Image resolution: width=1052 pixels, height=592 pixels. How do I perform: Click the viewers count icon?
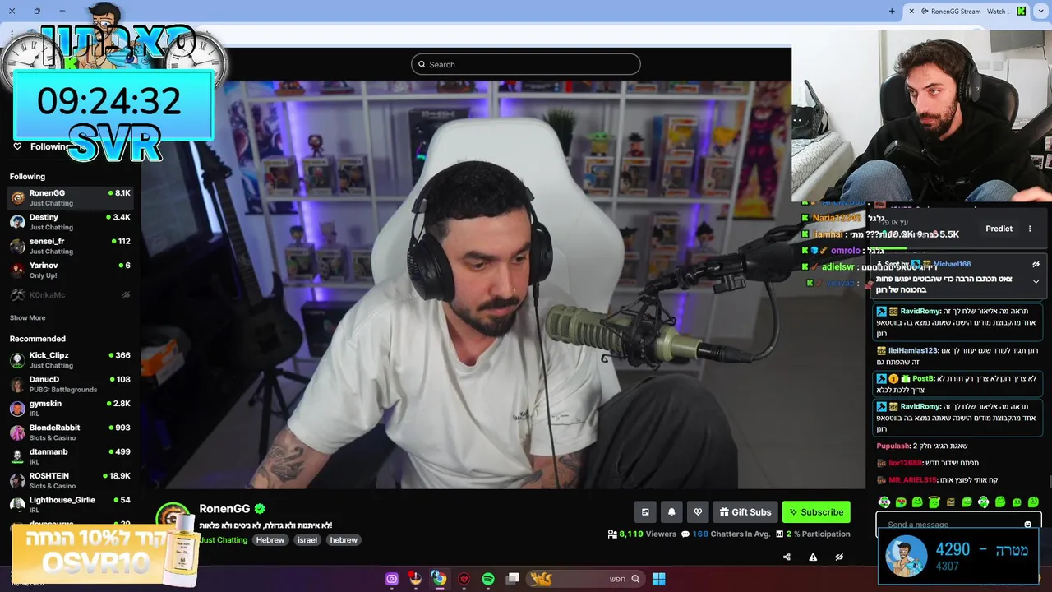pos(612,534)
